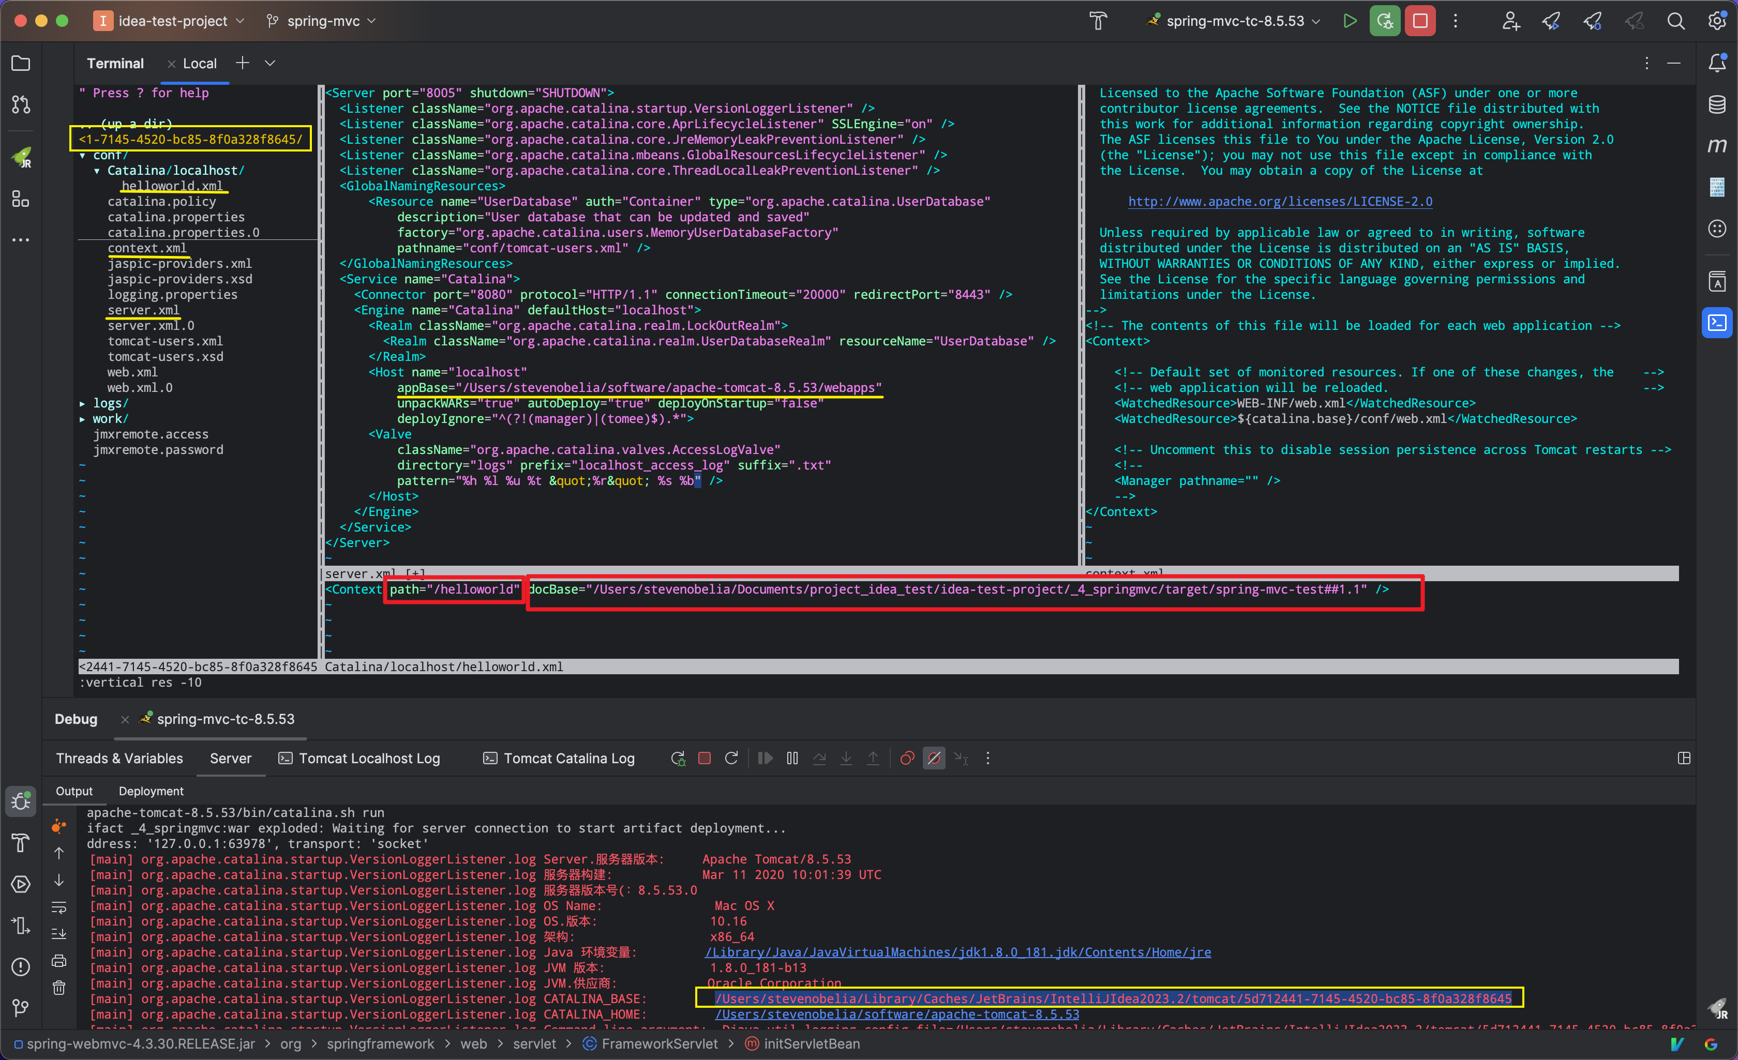The image size is (1738, 1060).
Task: Click the Pause Program debug icon
Action: [x=792, y=758]
